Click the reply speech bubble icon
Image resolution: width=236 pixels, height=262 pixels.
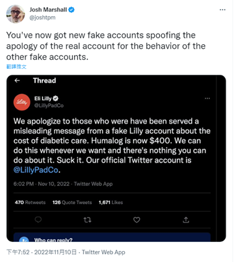point(38,220)
